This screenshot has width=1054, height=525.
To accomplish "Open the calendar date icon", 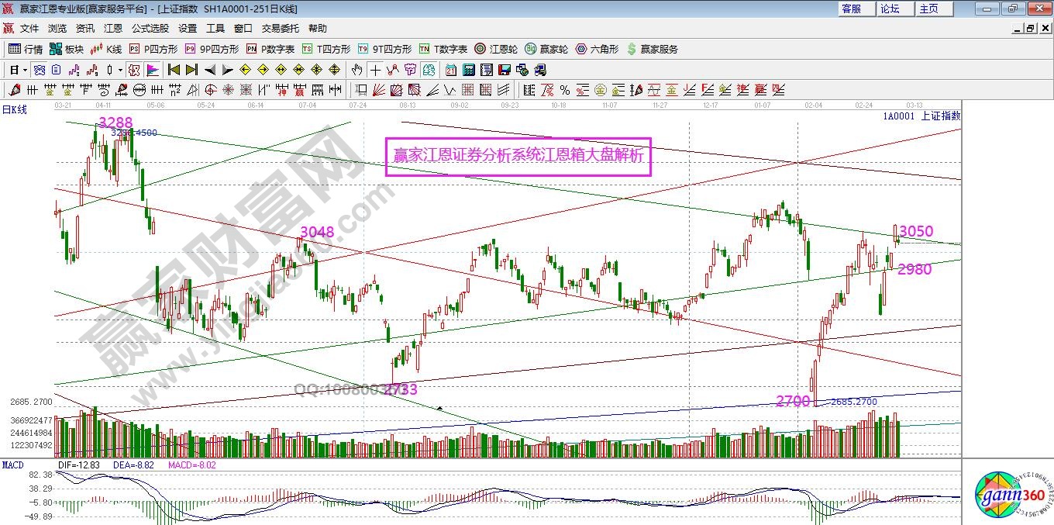I will click(450, 70).
